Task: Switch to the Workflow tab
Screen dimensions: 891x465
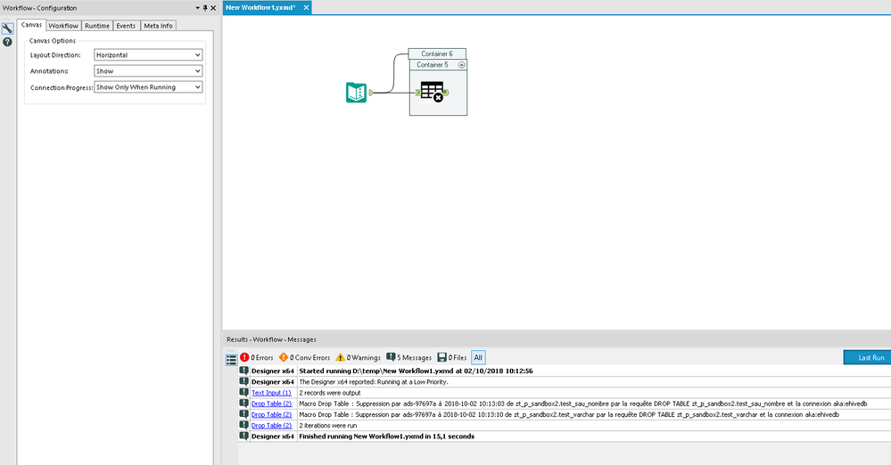Action: pos(63,26)
